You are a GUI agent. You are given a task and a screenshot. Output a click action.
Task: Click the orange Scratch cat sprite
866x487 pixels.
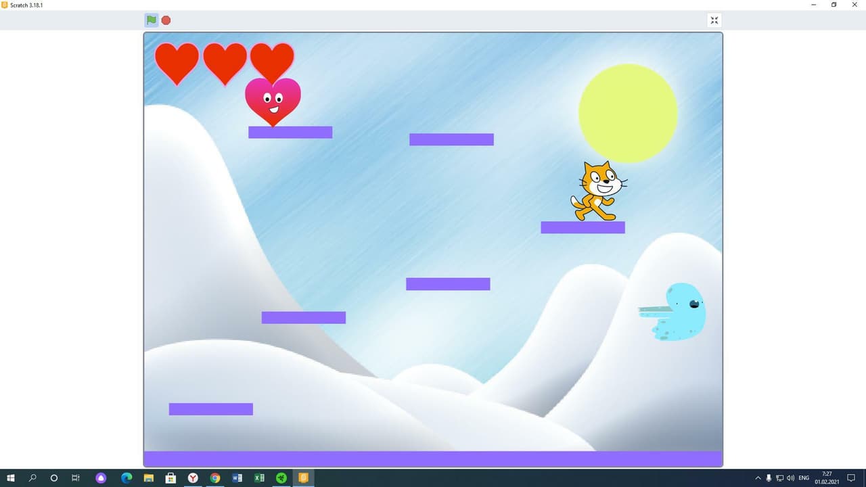[599, 191]
